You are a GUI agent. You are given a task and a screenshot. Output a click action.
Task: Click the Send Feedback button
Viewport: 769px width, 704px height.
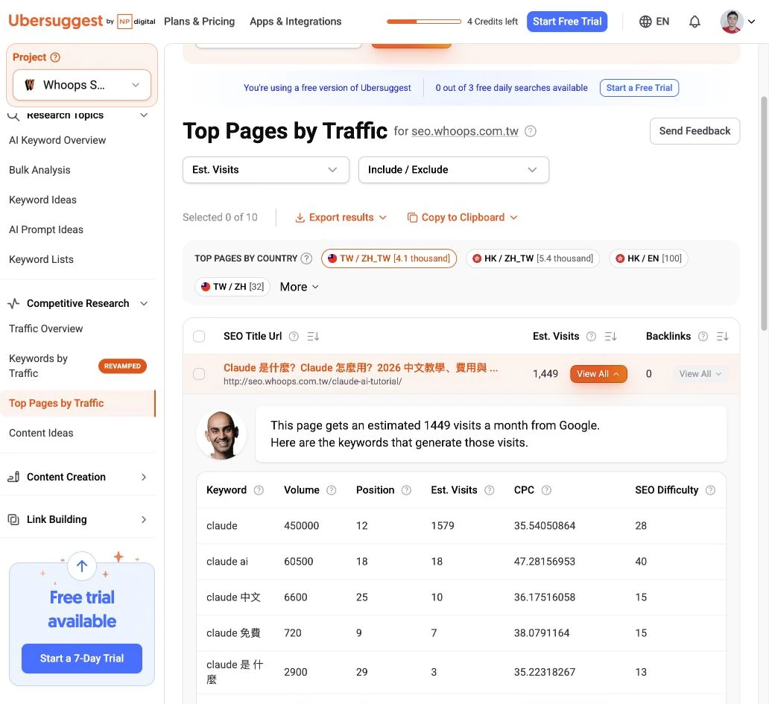[x=694, y=131]
